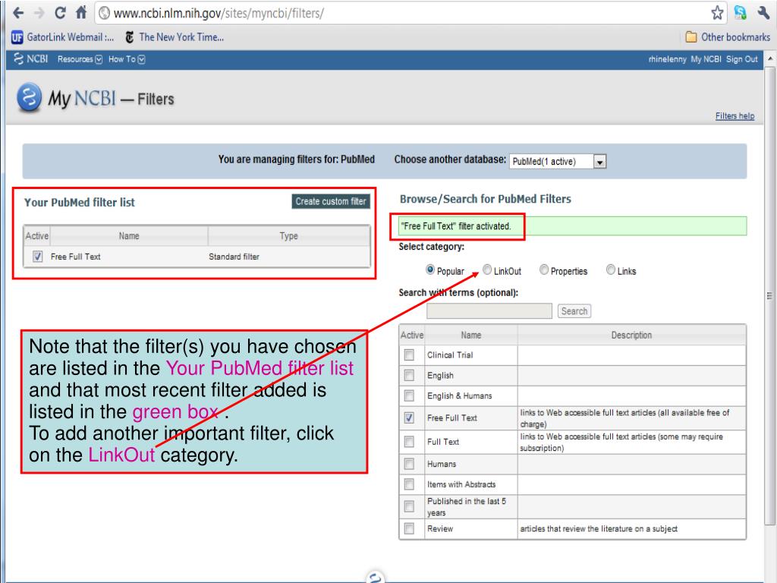Image resolution: width=777 pixels, height=583 pixels.
Task: Check the Full Text filter checkbox
Action: click(409, 442)
